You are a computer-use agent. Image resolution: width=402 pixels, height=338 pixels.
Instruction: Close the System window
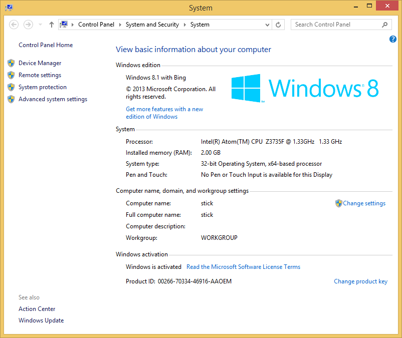point(387,6)
